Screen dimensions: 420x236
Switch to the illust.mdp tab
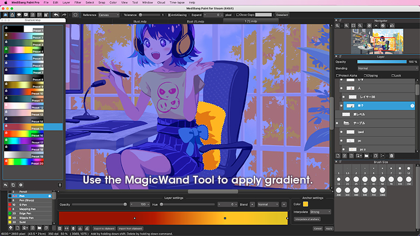[x=140, y=22]
